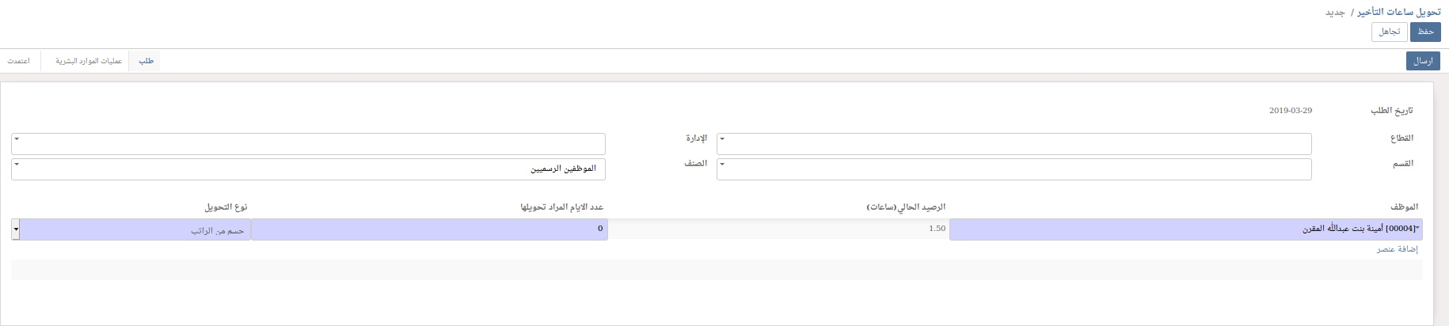Viewport: 1449px width, 326px height.
Task: Click the تاريخ الطلب date value
Action: [x=1290, y=111]
